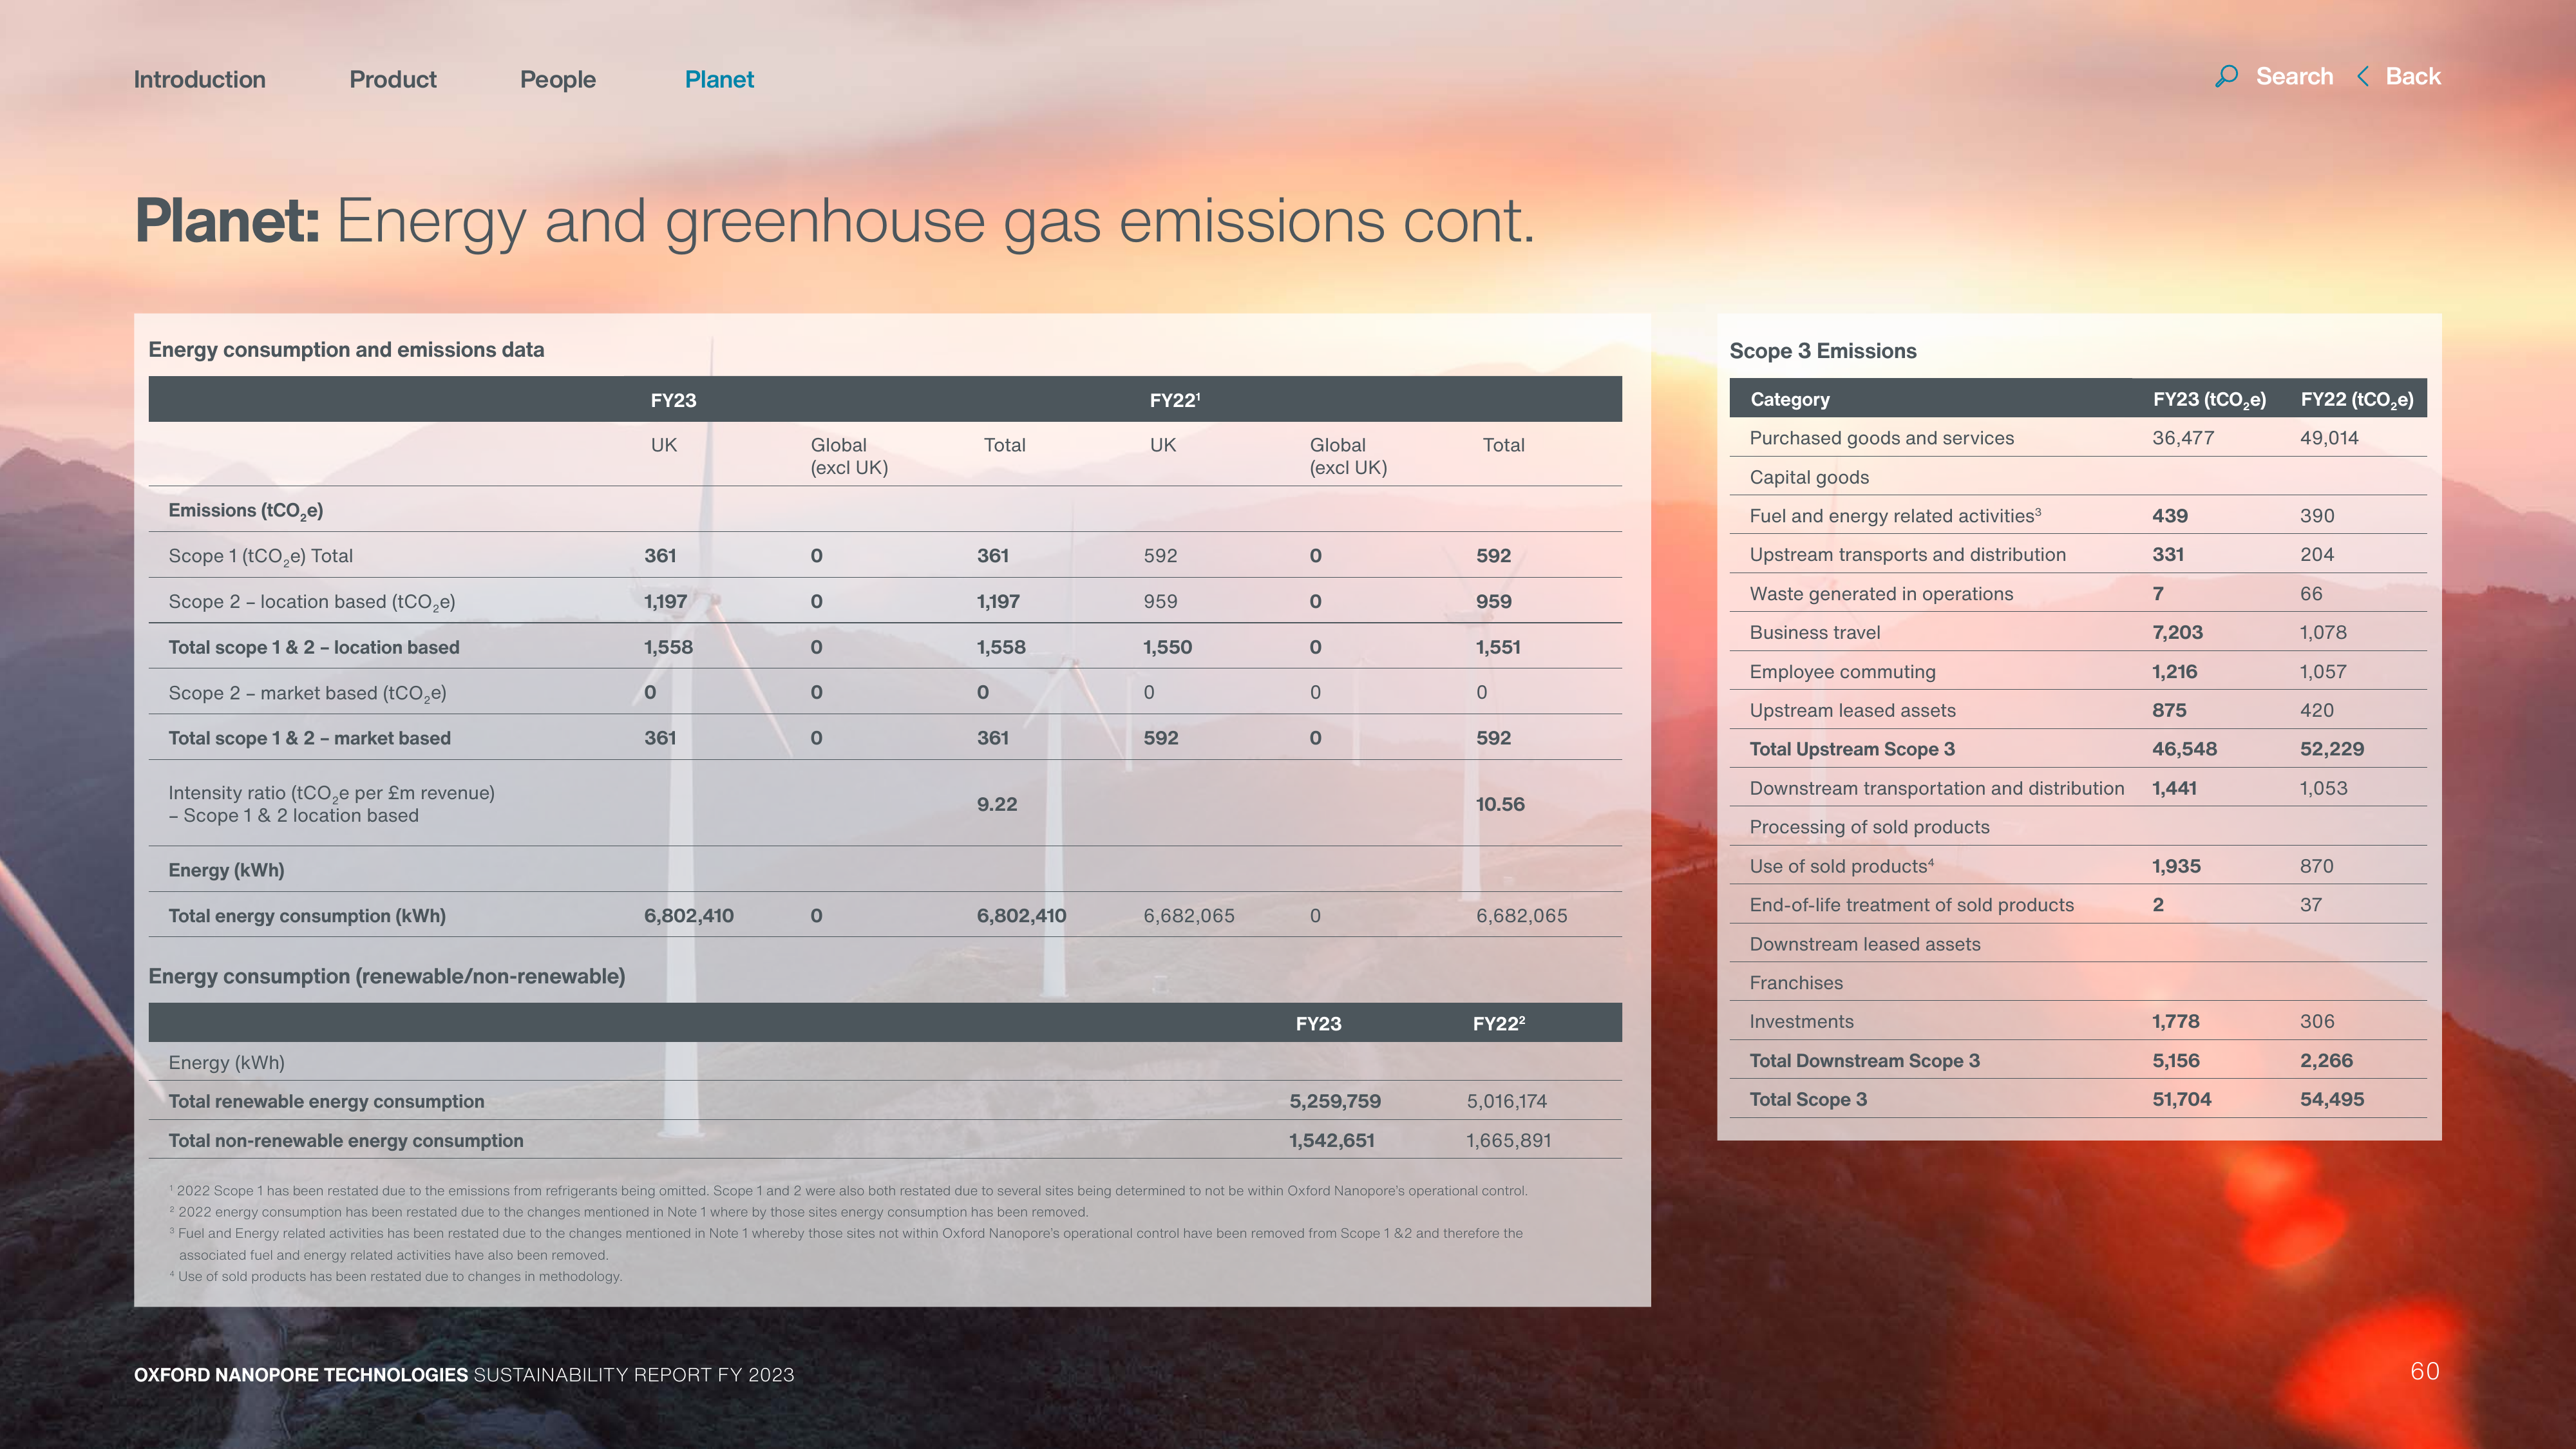
Task: Select 'Total scope 1 & 2 – location based' label
Action: pos(314,647)
